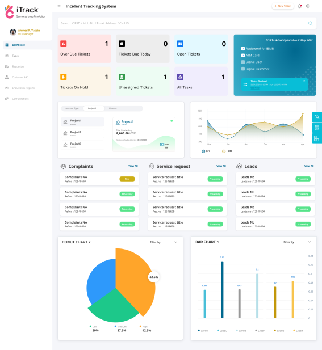
Task: Click the notification bell icon
Action: point(300,6)
